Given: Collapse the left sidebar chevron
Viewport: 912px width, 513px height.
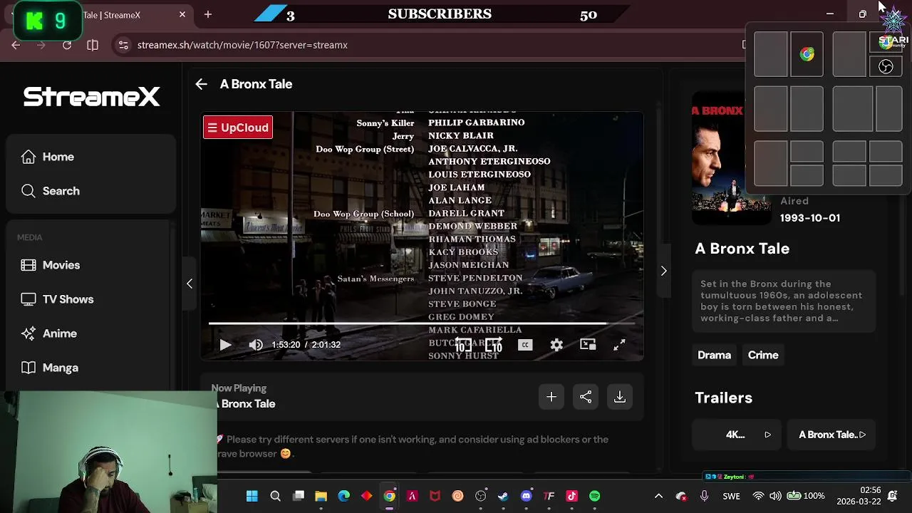Looking at the screenshot, I should 190,284.
